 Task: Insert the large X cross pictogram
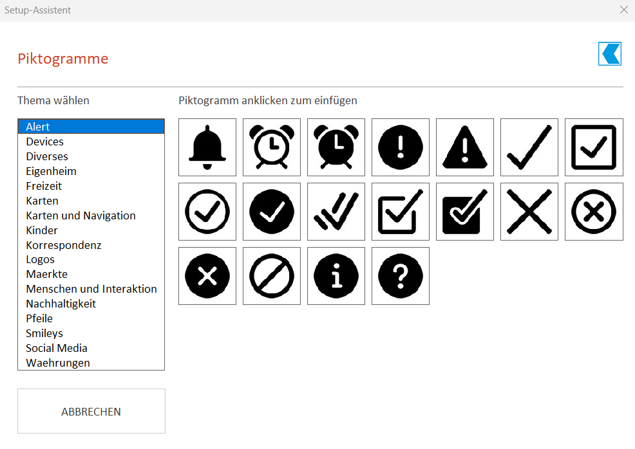529,212
